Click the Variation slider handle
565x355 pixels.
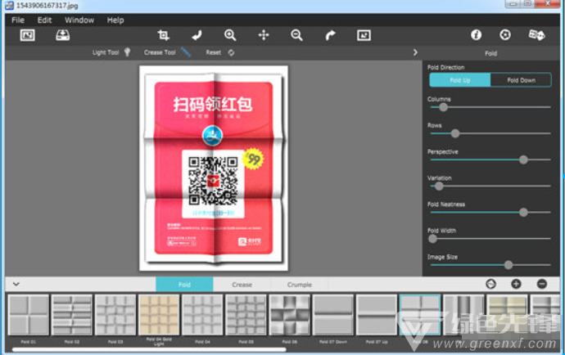439,186
